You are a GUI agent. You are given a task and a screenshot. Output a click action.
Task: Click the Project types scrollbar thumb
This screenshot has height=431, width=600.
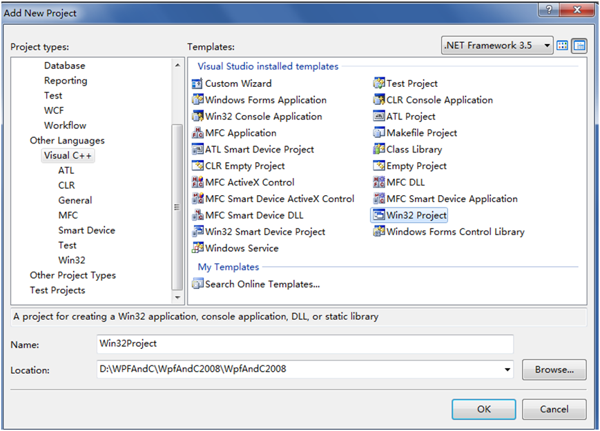tap(177, 207)
